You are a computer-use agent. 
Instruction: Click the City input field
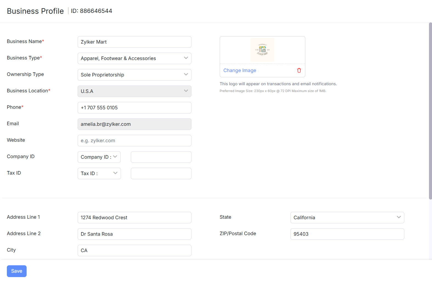click(x=134, y=250)
